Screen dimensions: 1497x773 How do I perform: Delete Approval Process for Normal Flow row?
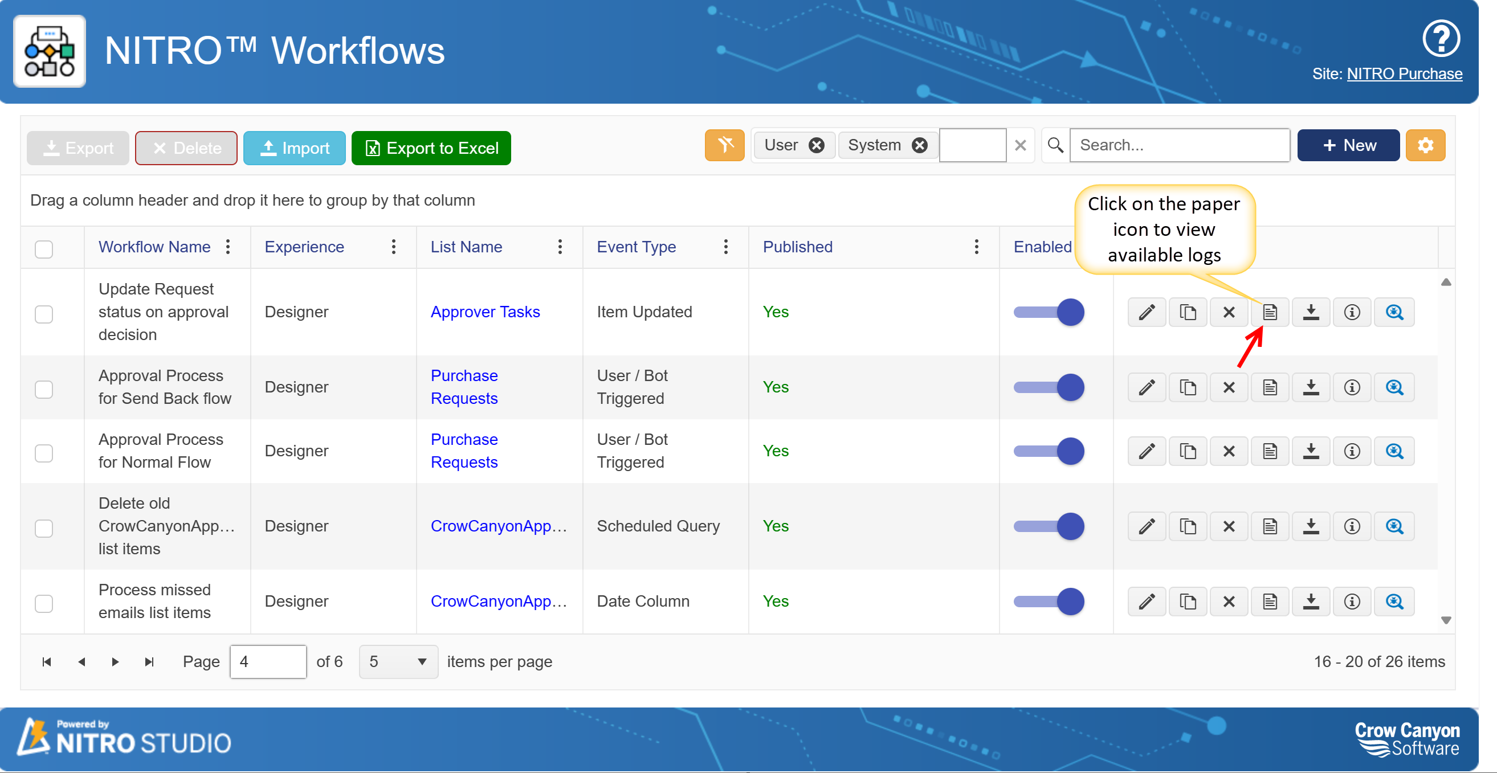[1229, 451]
